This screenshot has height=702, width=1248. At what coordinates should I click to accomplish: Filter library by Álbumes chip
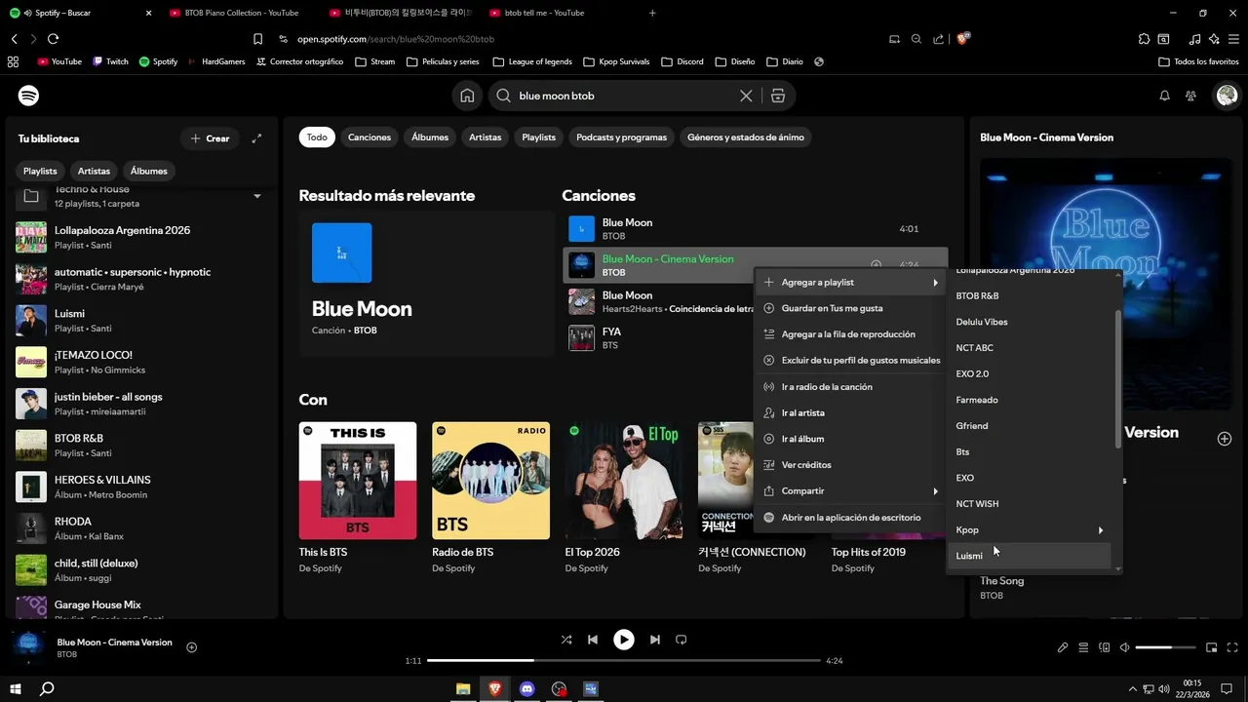(149, 171)
